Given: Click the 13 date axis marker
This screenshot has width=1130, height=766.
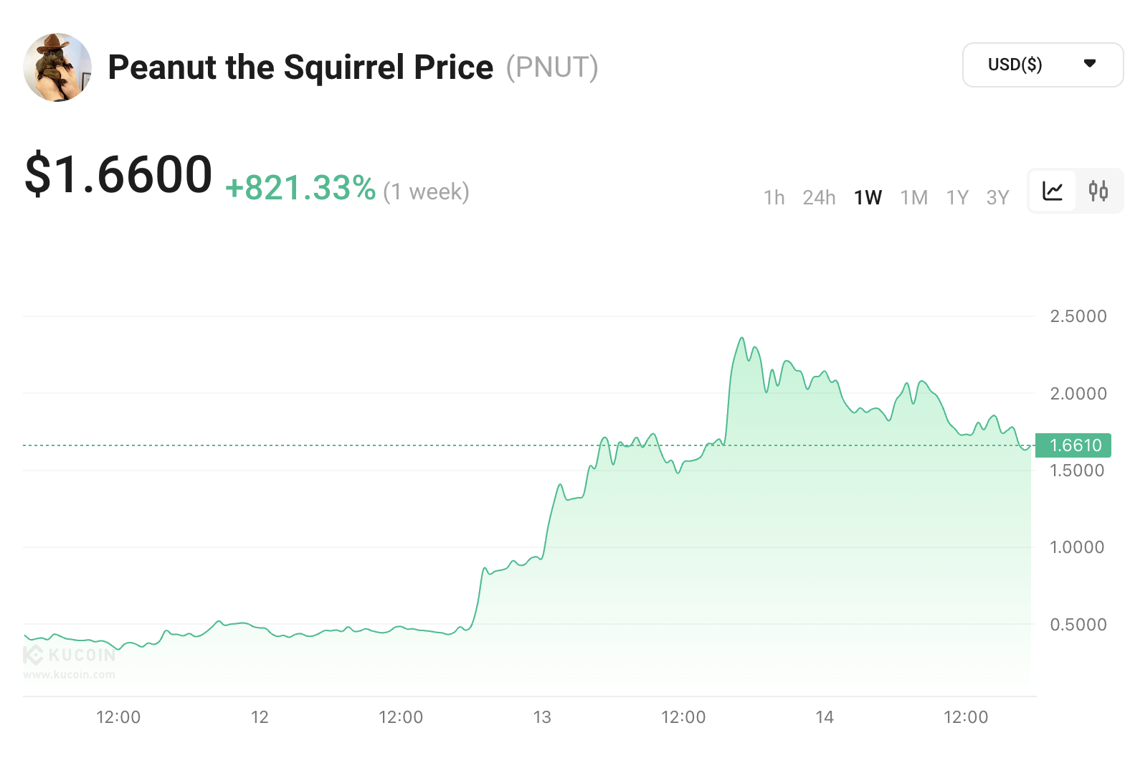Looking at the screenshot, I should tap(542, 717).
